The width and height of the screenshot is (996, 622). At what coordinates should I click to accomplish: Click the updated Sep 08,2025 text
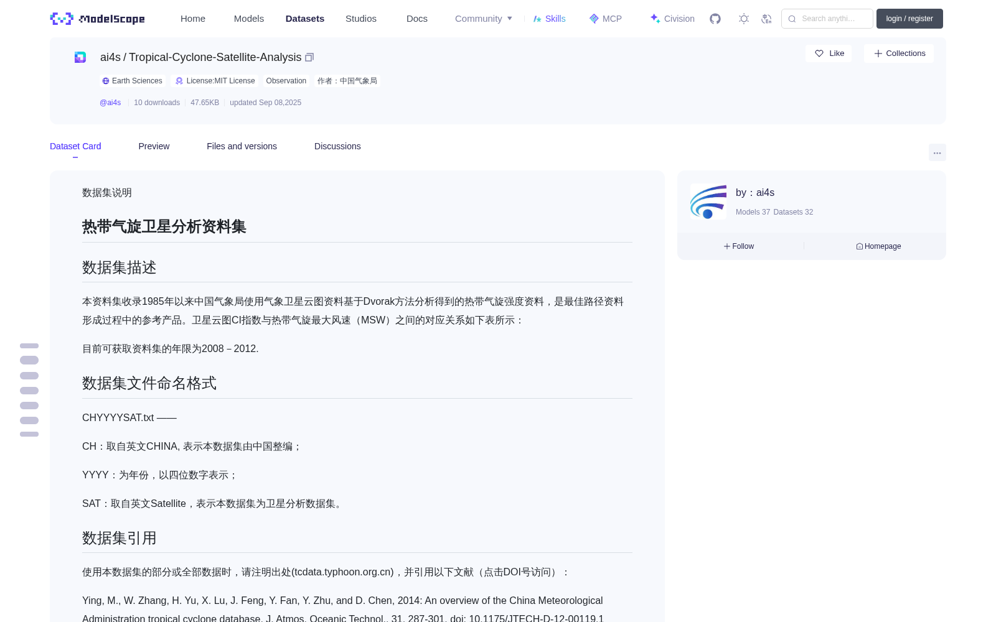[266, 103]
